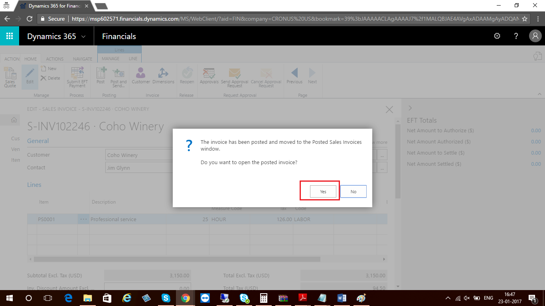Click lookup button right of Contact row
The height and width of the screenshot is (306, 545).
[x=382, y=167]
